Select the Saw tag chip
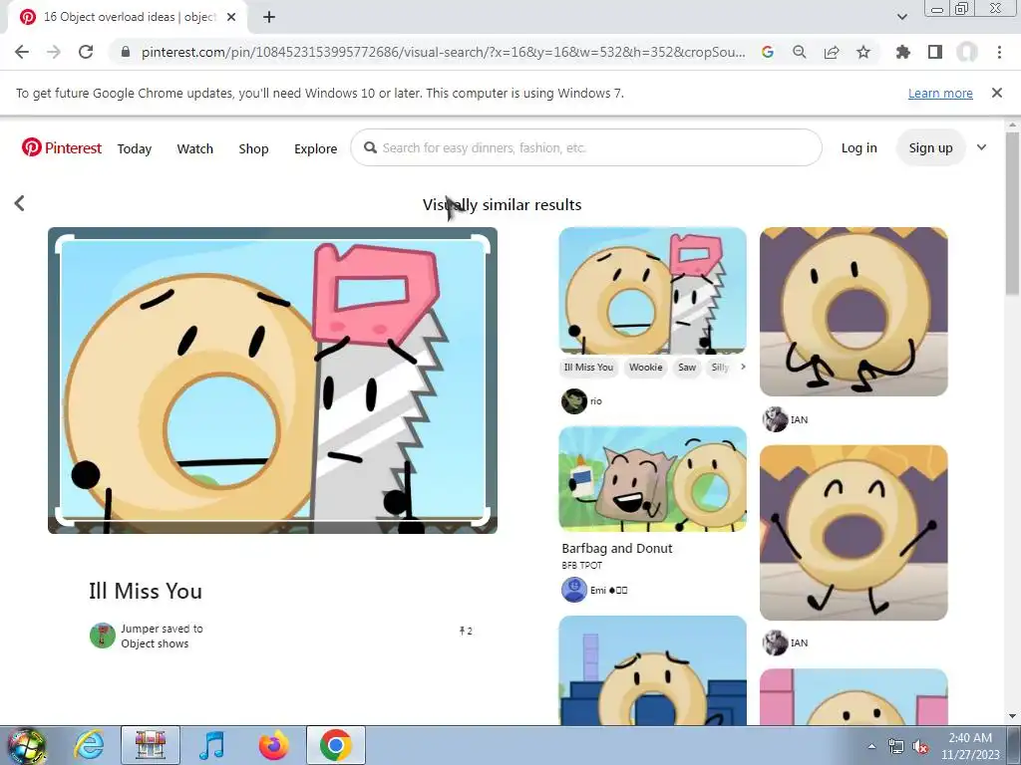 point(687,367)
